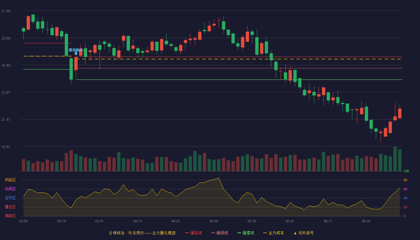Viewport: 420px width, 240px height.
Task: Click the 龙吟信号 triangle legend entry
Action: click(304, 233)
